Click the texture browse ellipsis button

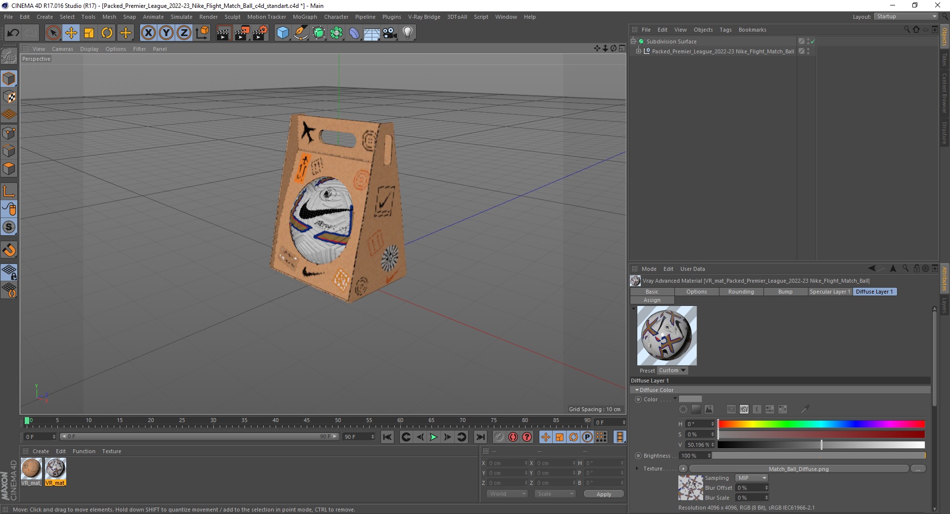pos(918,469)
